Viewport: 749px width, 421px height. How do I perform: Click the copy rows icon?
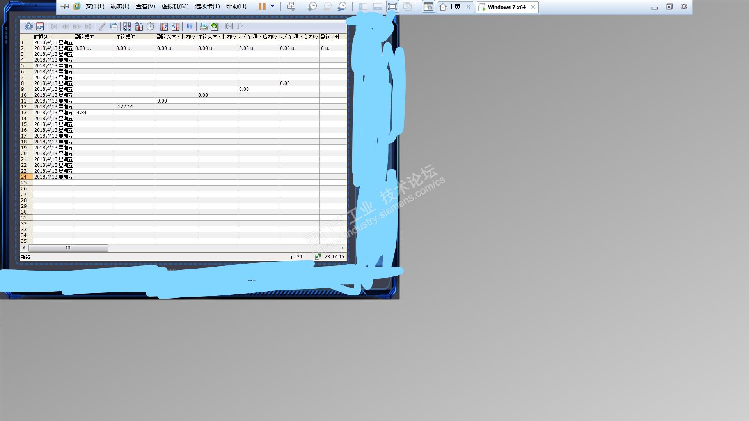[114, 27]
